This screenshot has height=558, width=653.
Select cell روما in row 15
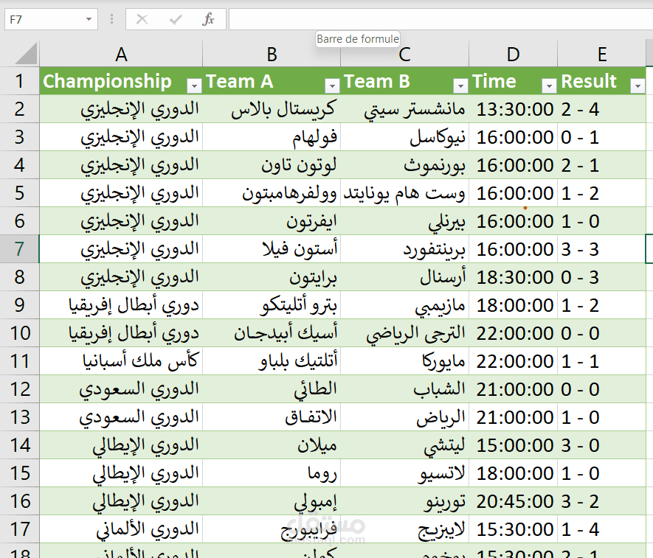click(272, 473)
